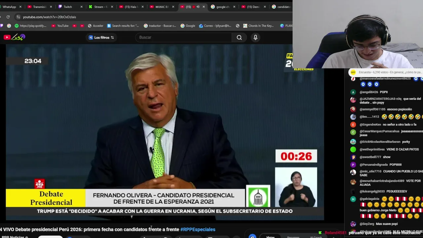423x238 pixels.
Task: Open the traductor - Buscar bookmark
Action: click(x=160, y=26)
